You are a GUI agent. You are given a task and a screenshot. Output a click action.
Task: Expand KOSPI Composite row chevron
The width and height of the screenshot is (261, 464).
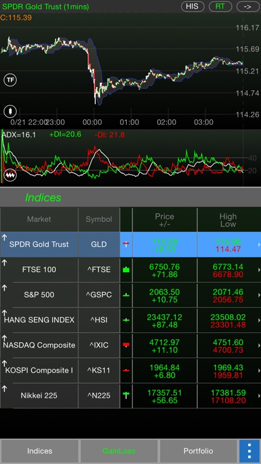(259, 371)
